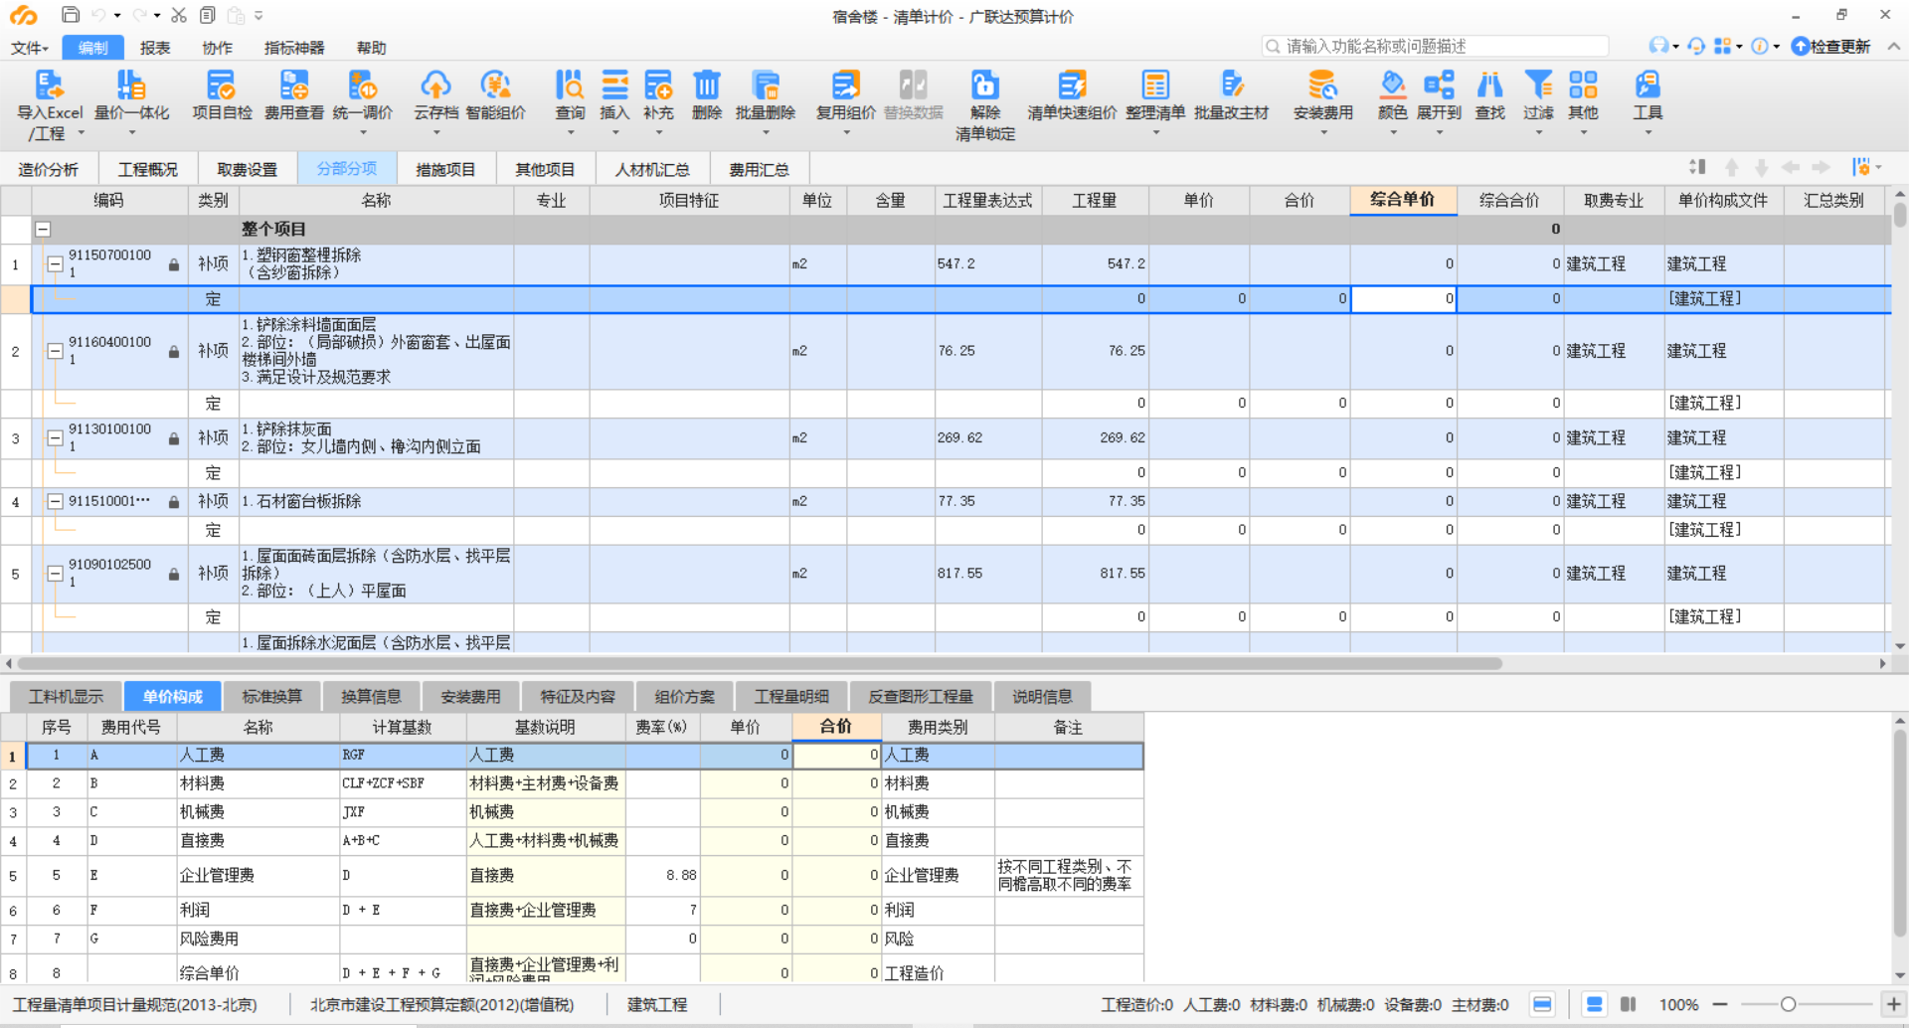This screenshot has width=1909, height=1028.
Task: Select the 企业管理费 row's 8.88 rate
Action: pos(663,876)
